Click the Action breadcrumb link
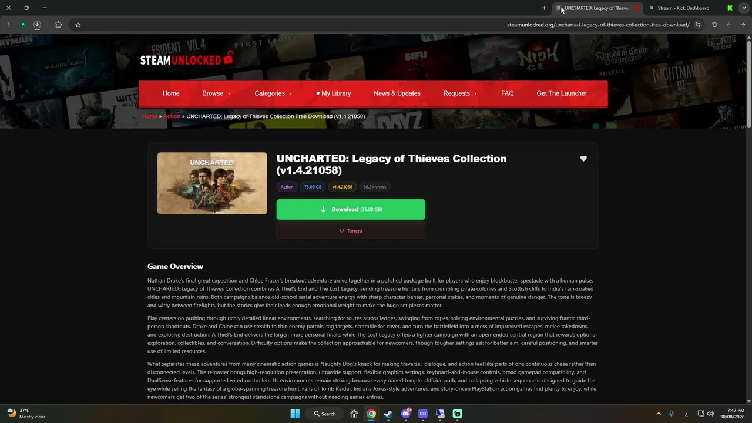This screenshot has height=423, width=752. click(x=172, y=116)
